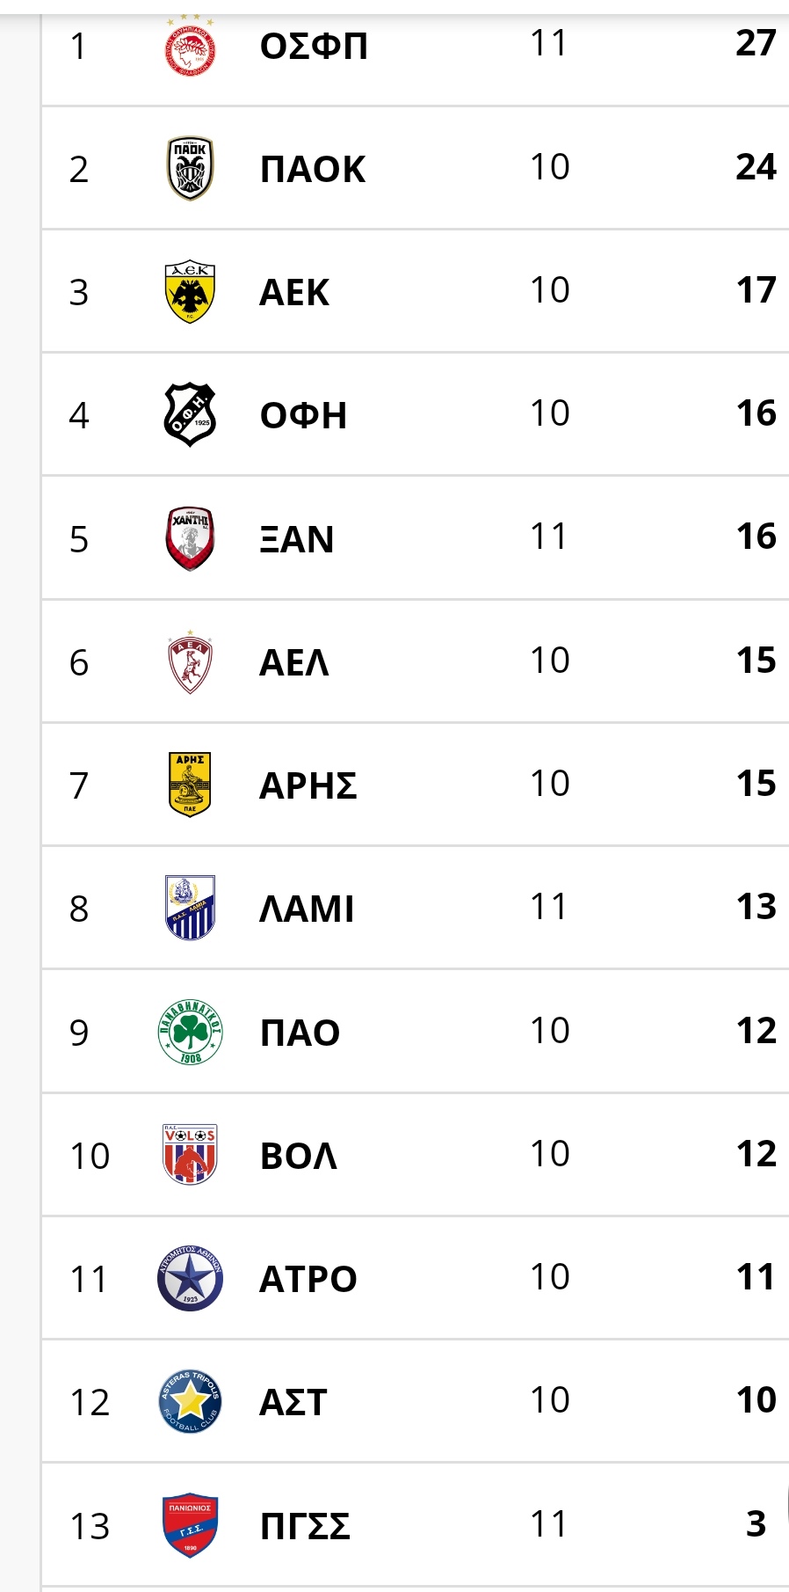Tap the Aris yellow crest
Screen dimensions: 789x1592
click(x=190, y=785)
